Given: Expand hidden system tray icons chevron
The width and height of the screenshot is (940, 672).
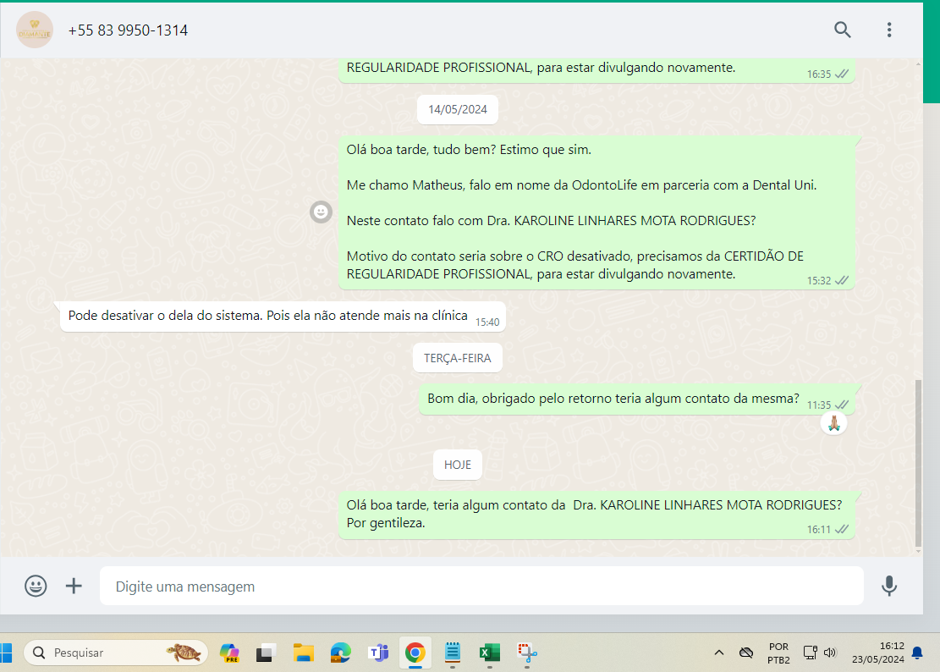Looking at the screenshot, I should tap(719, 653).
